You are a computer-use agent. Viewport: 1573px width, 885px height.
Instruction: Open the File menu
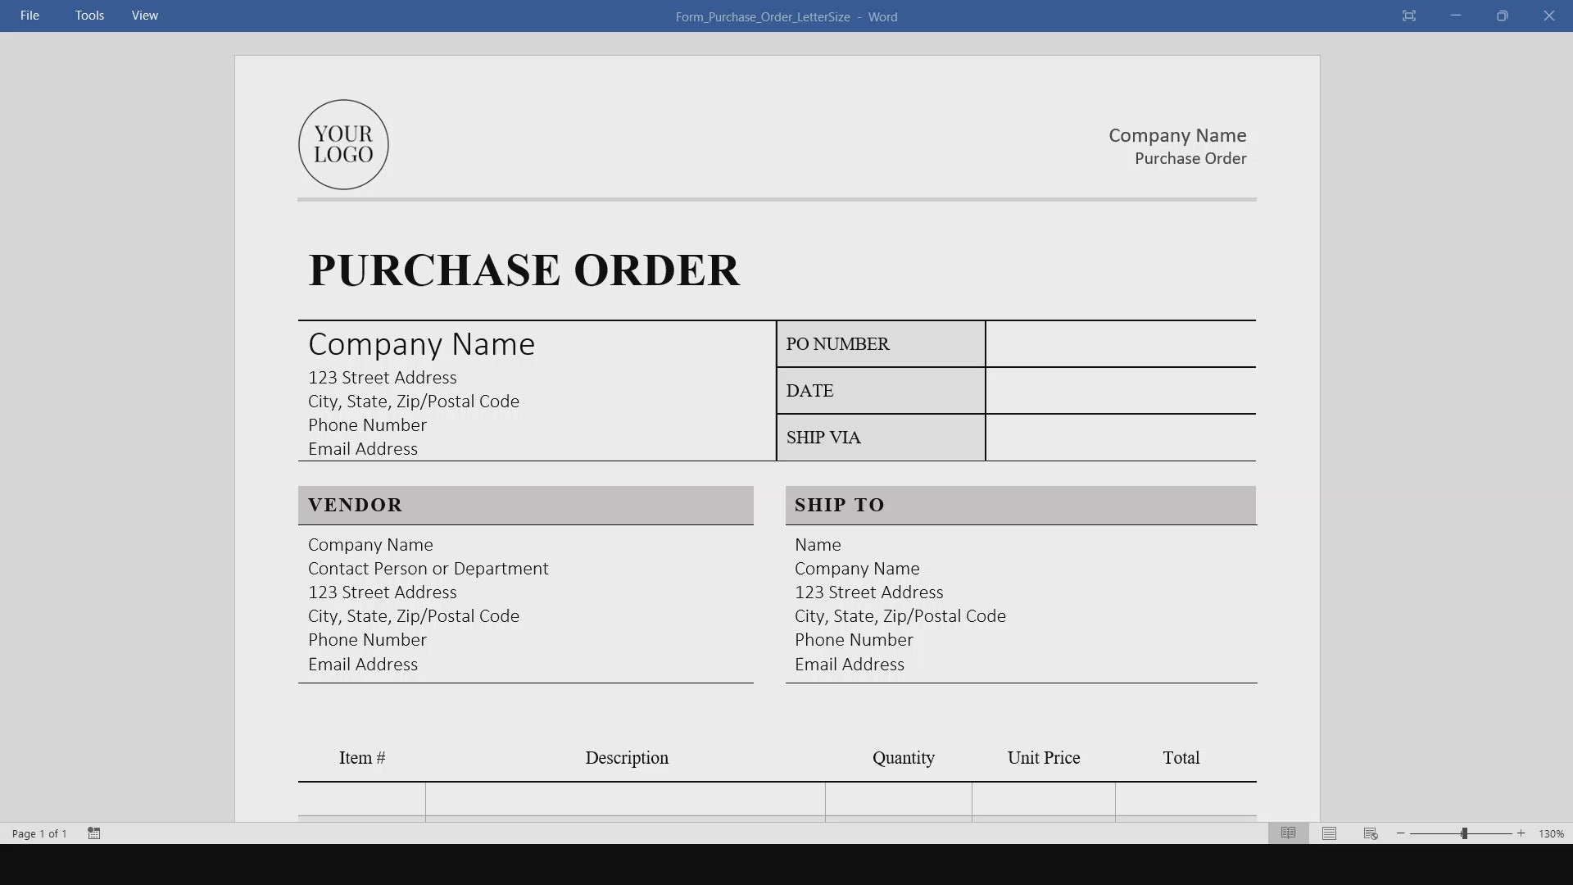coord(29,16)
